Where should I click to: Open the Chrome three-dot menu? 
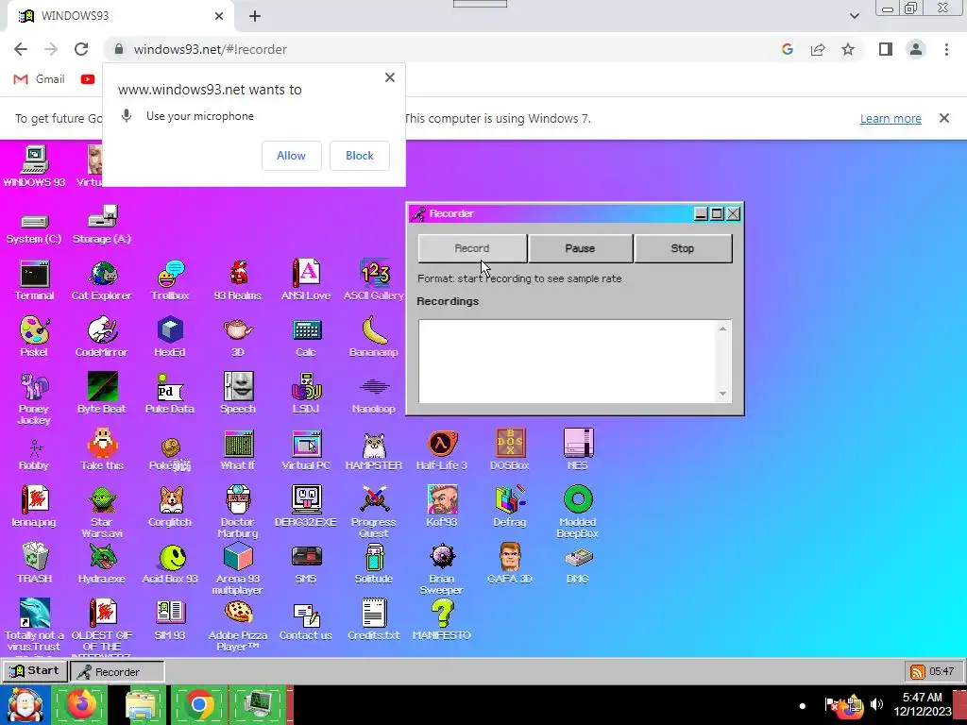946,49
